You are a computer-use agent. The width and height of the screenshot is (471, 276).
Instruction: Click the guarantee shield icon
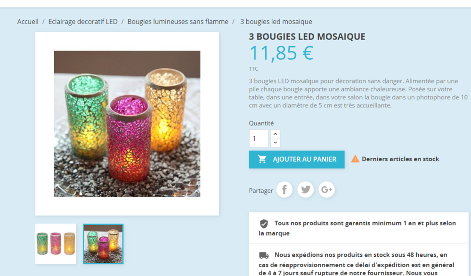pyautogui.click(x=264, y=224)
